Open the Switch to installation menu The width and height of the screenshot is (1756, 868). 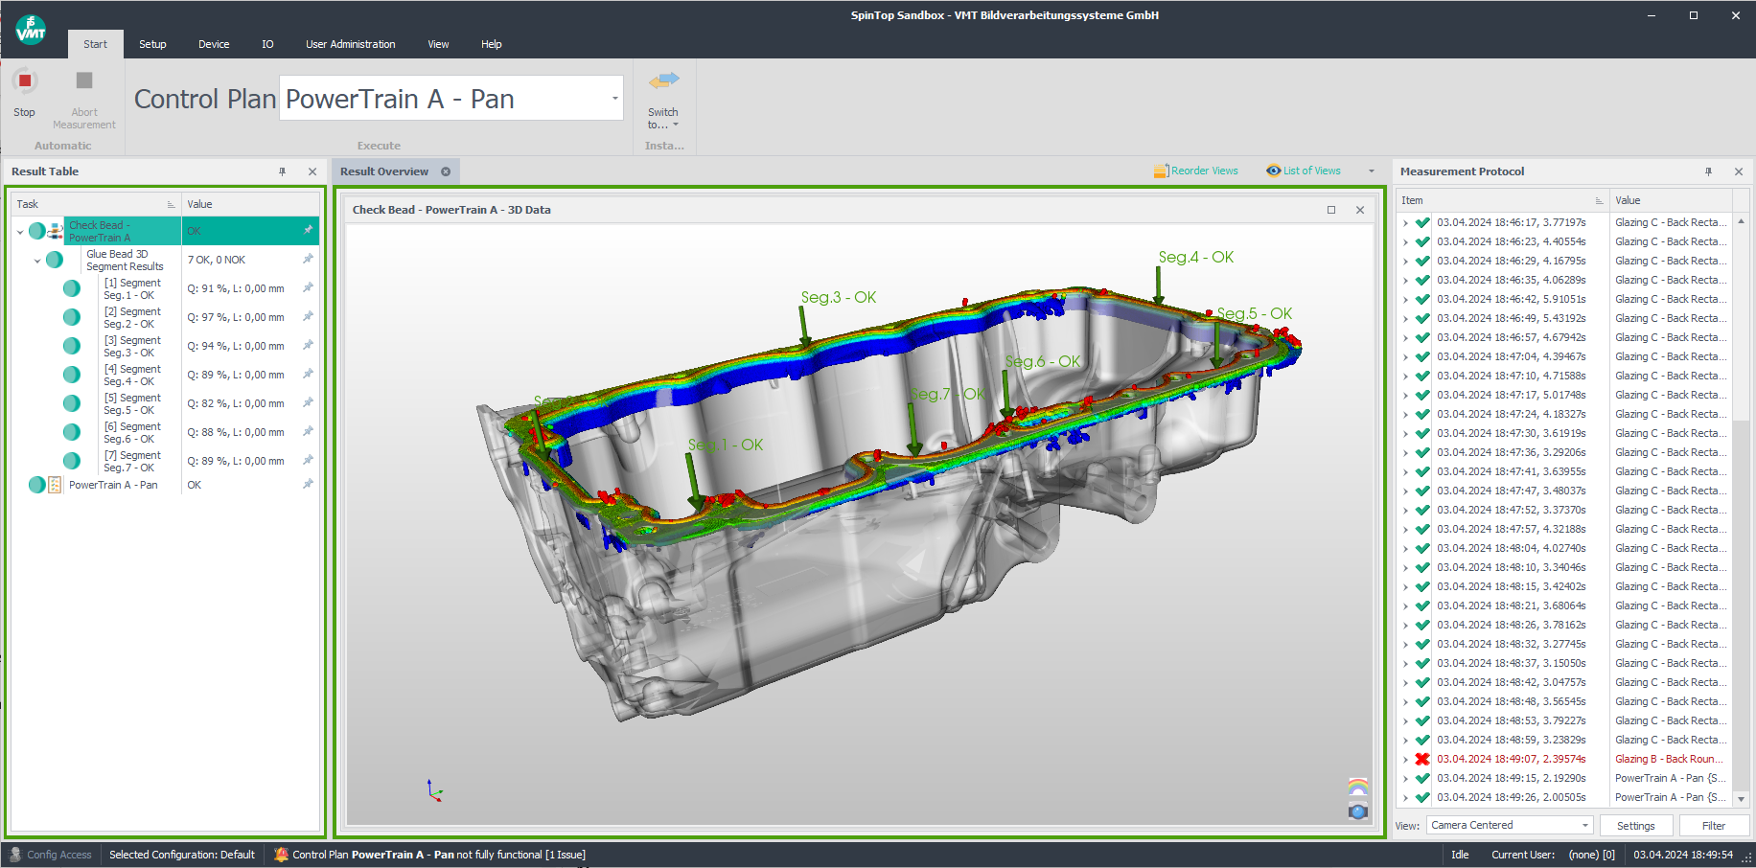(x=663, y=100)
